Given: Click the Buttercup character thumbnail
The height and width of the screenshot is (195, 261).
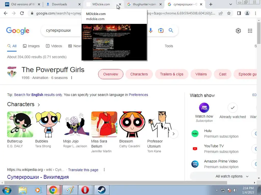Looking at the screenshot, I should (20, 124).
